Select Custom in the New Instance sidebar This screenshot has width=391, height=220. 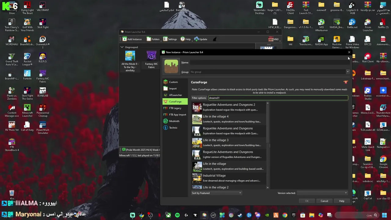(x=175, y=82)
